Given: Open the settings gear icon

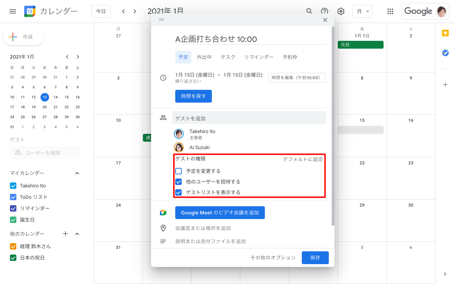Looking at the screenshot, I should coord(341,11).
